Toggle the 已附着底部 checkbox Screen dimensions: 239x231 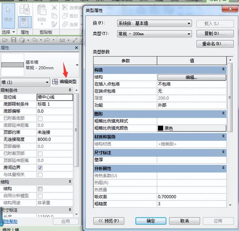[40, 118]
